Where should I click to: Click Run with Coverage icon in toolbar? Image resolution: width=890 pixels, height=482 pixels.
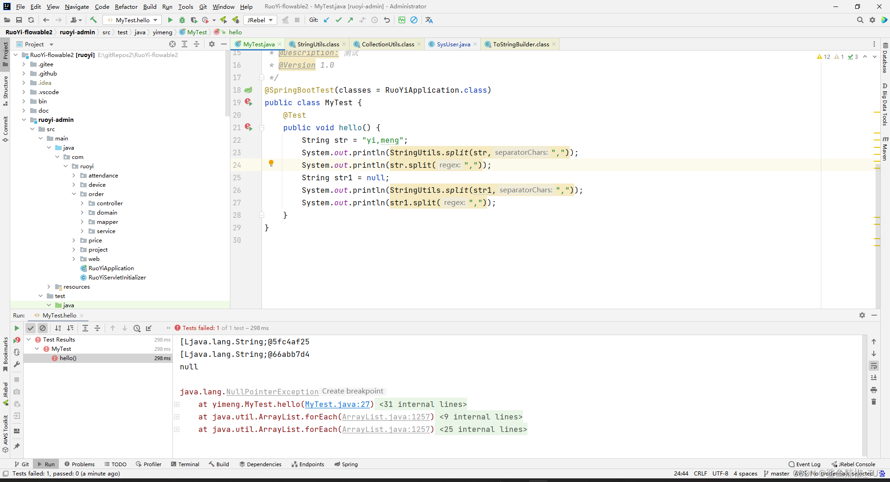click(194, 20)
